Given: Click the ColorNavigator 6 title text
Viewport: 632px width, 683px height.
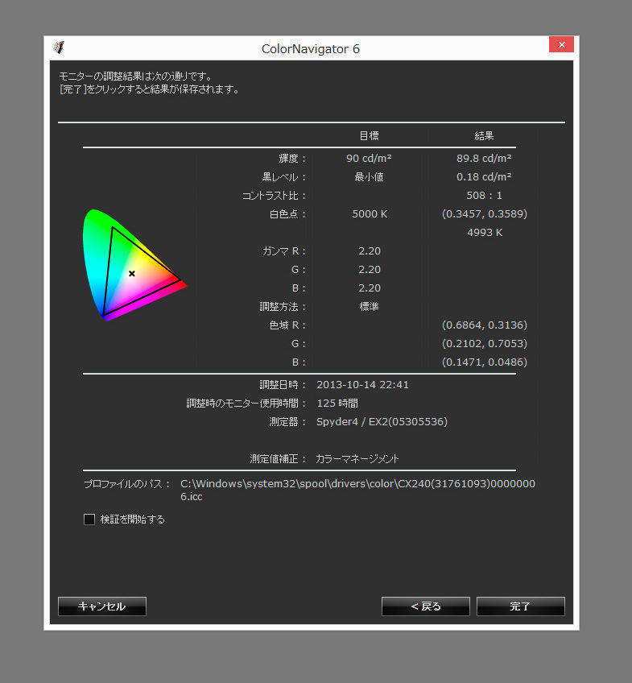Looking at the screenshot, I should (311, 49).
